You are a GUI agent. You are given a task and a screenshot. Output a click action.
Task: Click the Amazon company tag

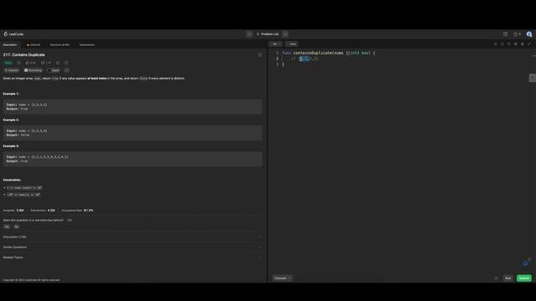11,70
